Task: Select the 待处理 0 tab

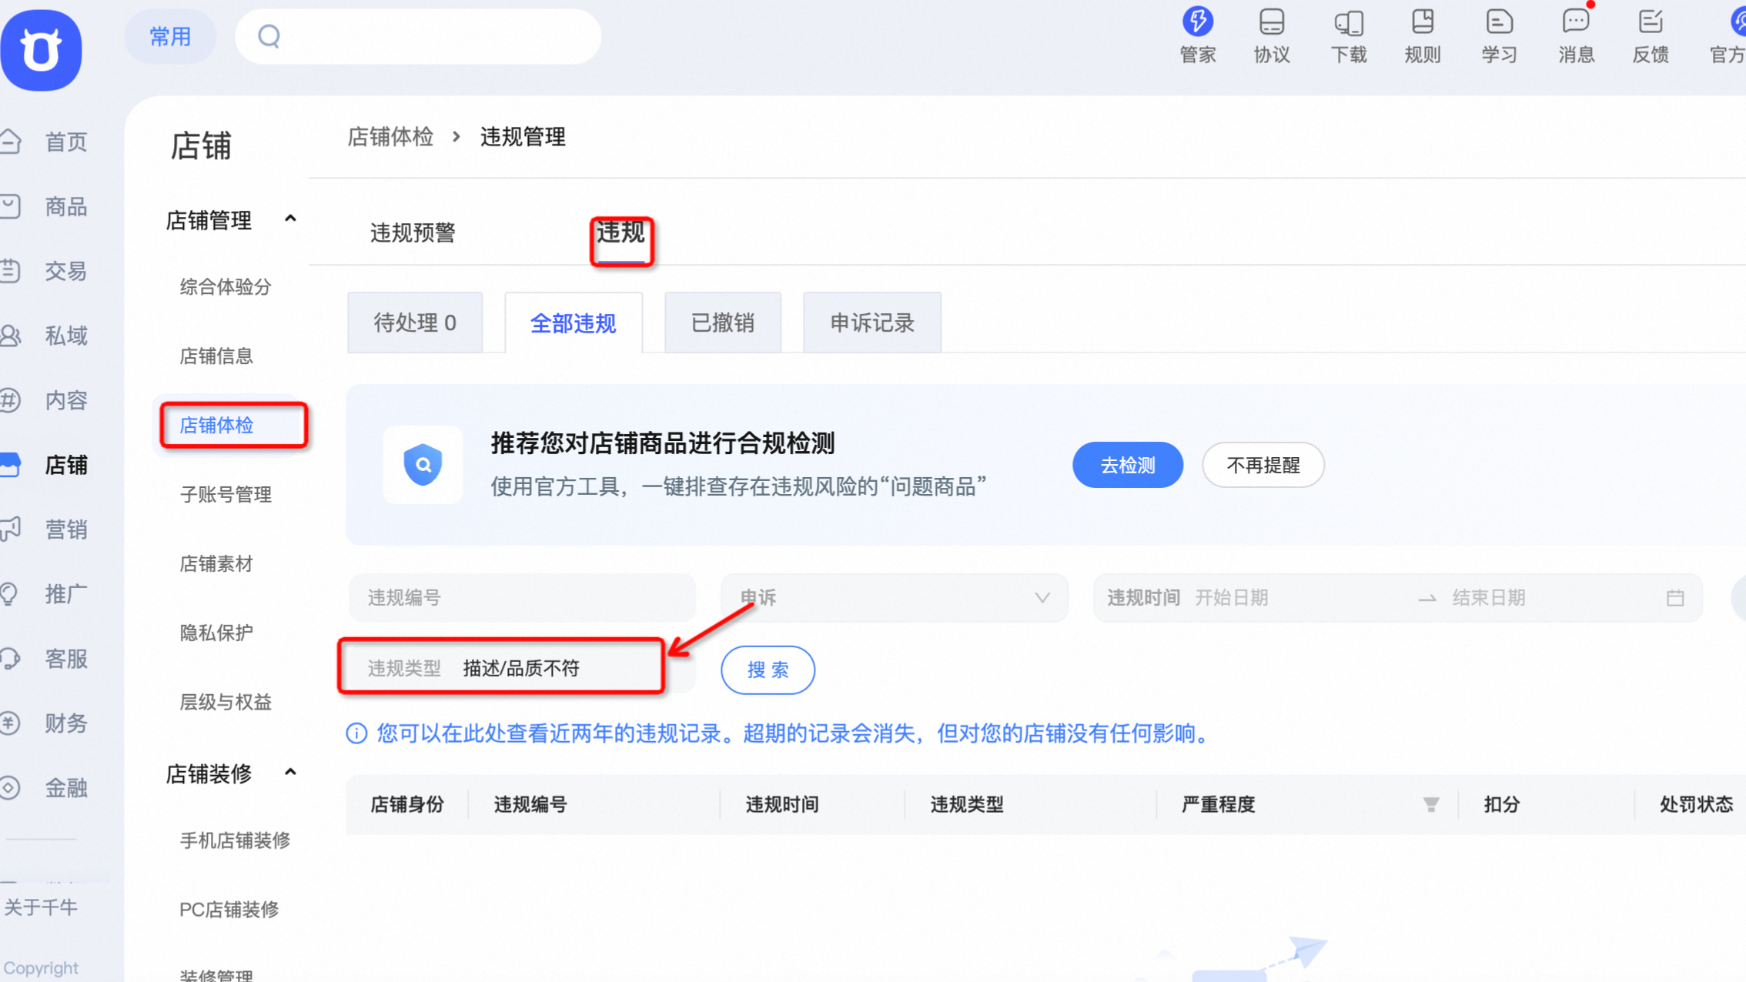Action: pos(415,322)
